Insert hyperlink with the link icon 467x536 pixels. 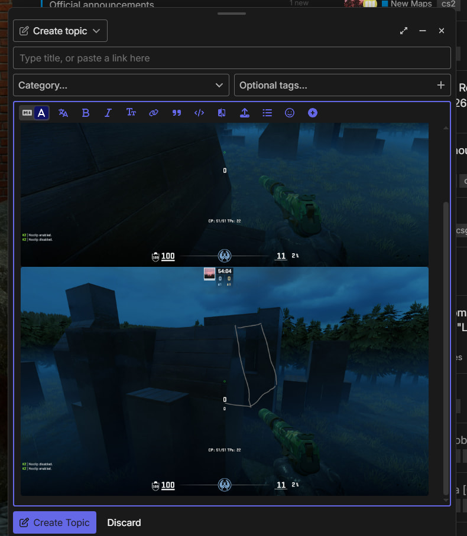[154, 113]
